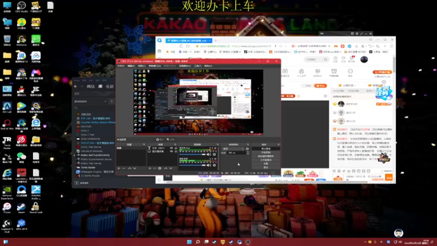This screenshot has height=246, width=437.
Task: Move source down in OBS sources toolbar
Action: point(170,168)
